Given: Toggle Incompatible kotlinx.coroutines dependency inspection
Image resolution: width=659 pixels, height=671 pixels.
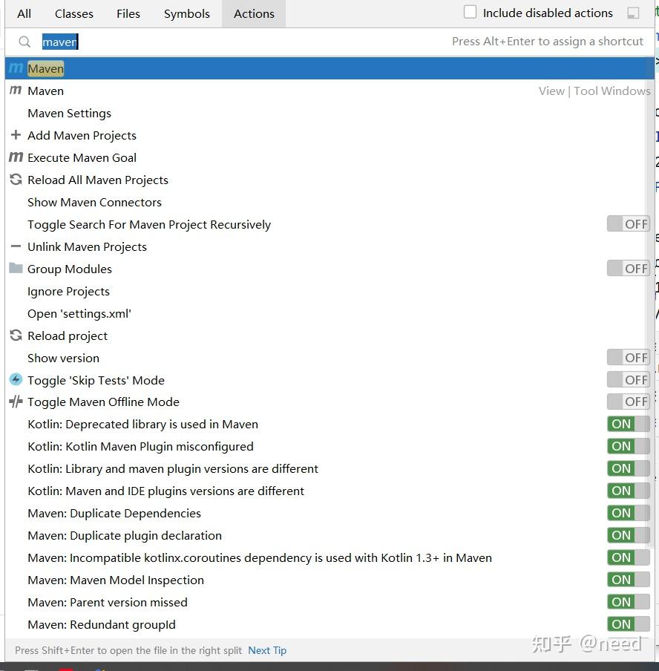Looking at the screenshot, I should (x=628, y=557).
